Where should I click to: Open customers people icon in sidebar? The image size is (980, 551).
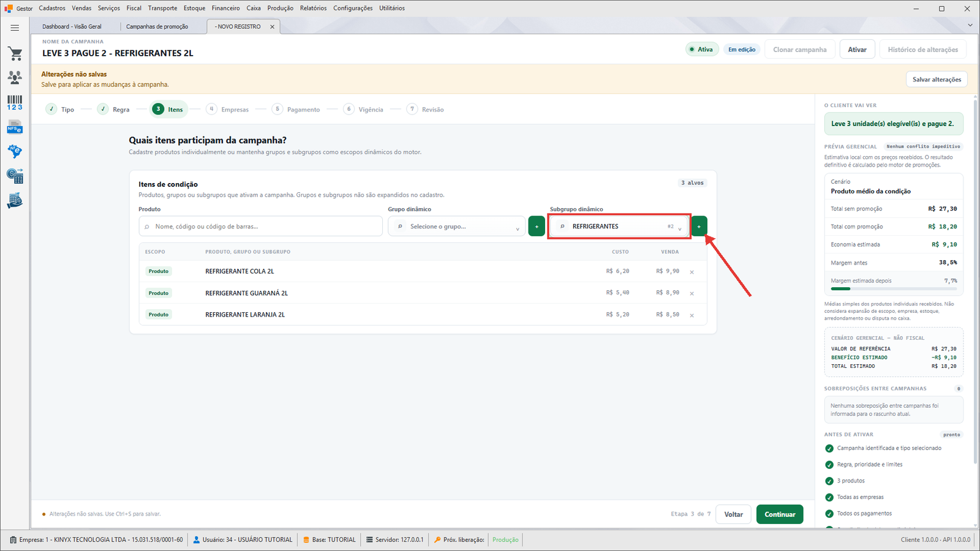(15, 77)
